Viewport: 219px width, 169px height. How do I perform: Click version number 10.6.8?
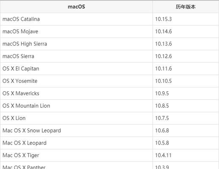point(162,131)
